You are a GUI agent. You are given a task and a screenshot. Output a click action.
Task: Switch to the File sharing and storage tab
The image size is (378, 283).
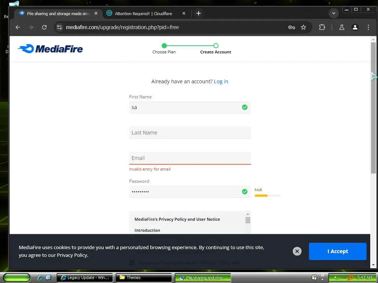click(58, 14)
